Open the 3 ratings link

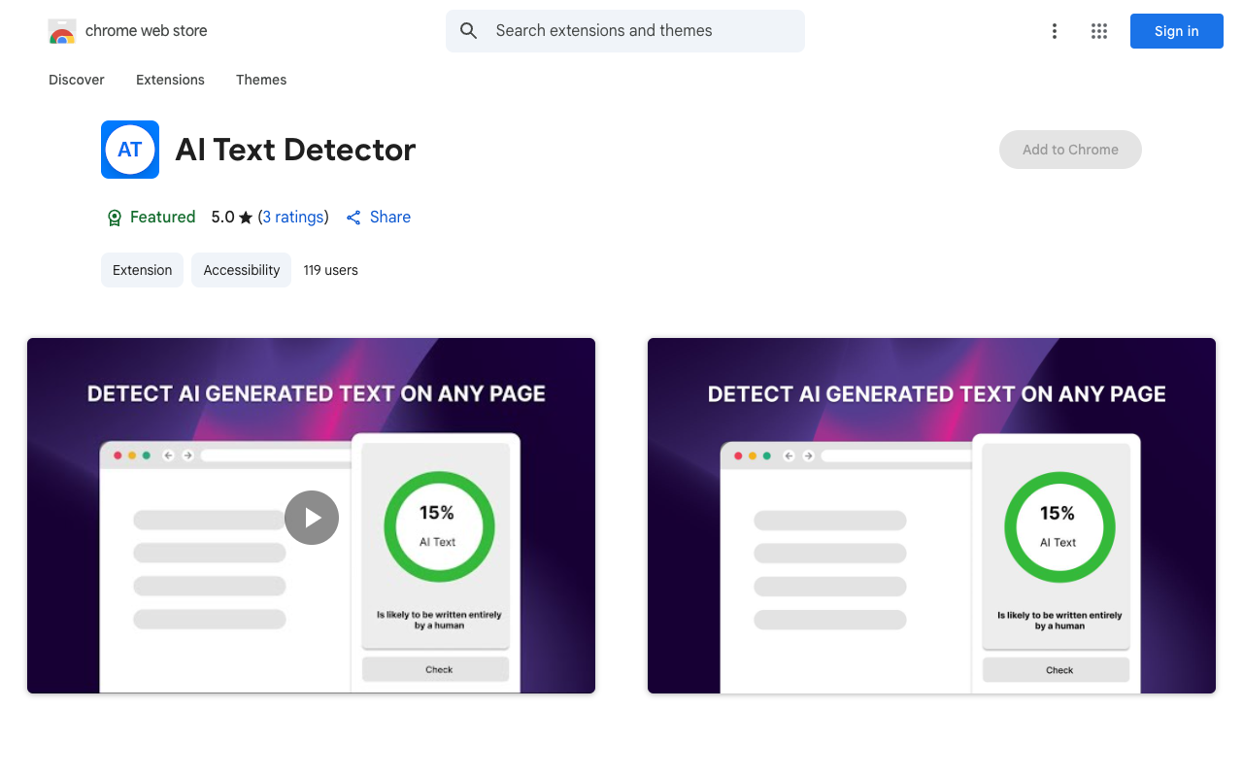coord(293,218)
